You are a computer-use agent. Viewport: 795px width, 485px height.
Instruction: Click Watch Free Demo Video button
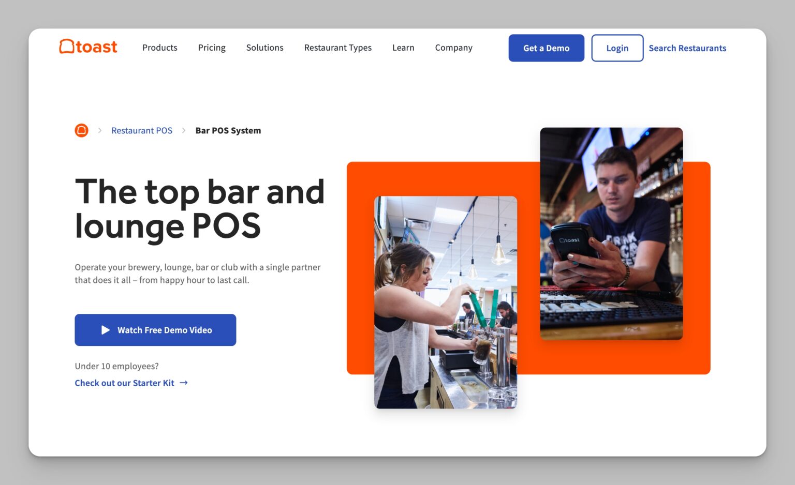tap(155, 330)
